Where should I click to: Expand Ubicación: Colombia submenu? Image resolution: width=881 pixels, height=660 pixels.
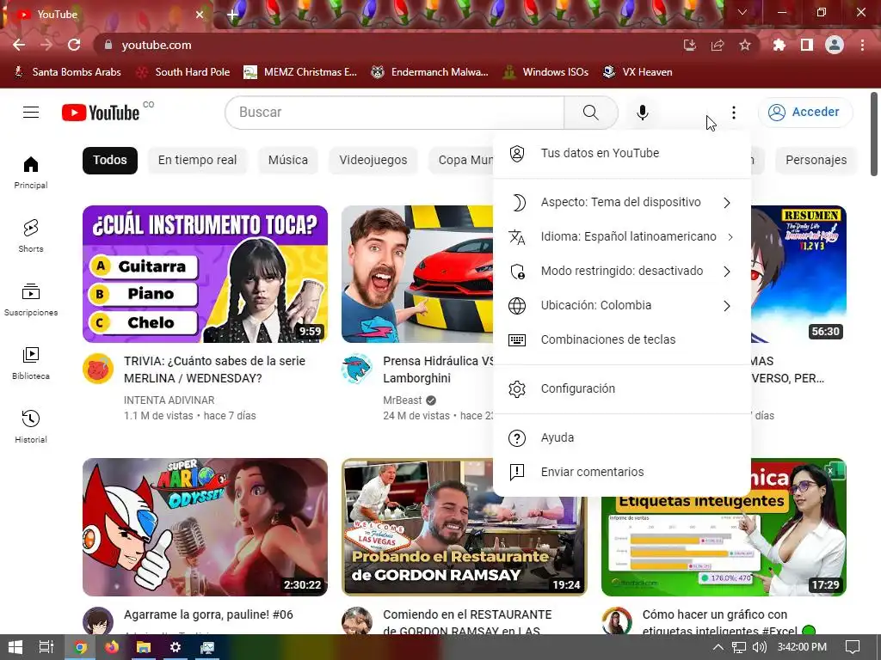[622, 305]
